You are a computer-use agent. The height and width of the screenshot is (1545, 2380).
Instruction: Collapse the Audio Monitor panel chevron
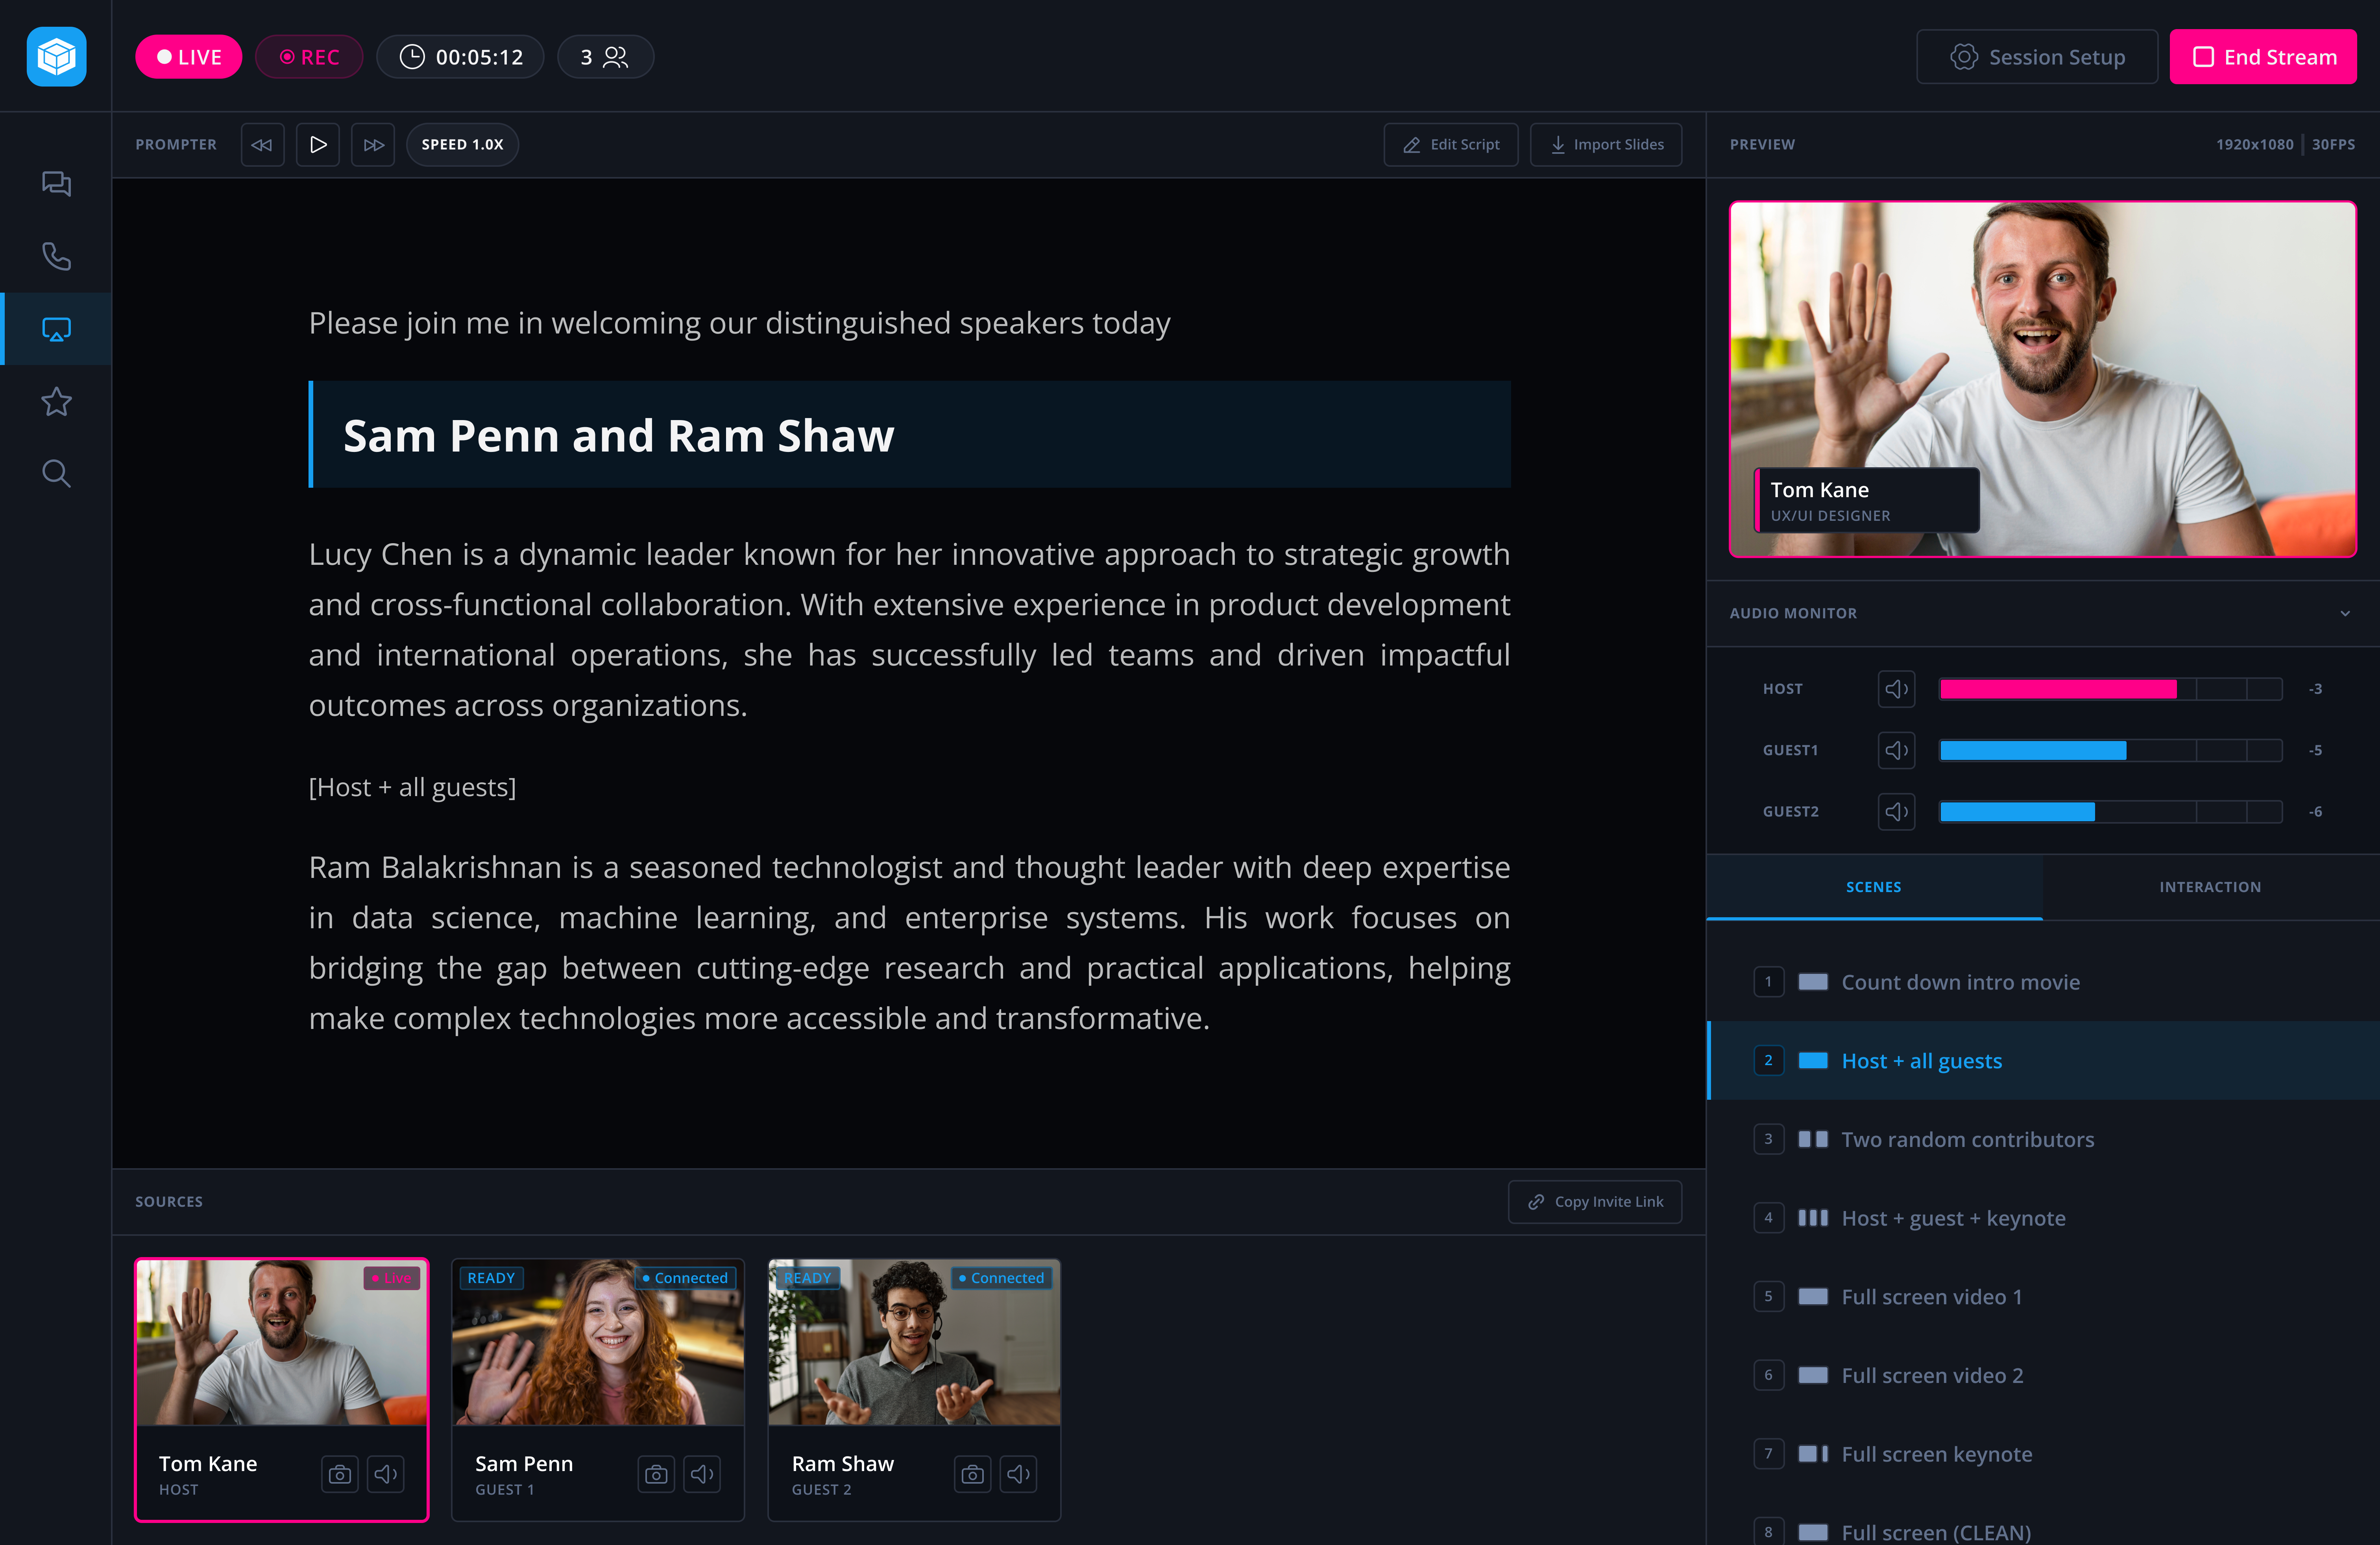(2345, 614)
